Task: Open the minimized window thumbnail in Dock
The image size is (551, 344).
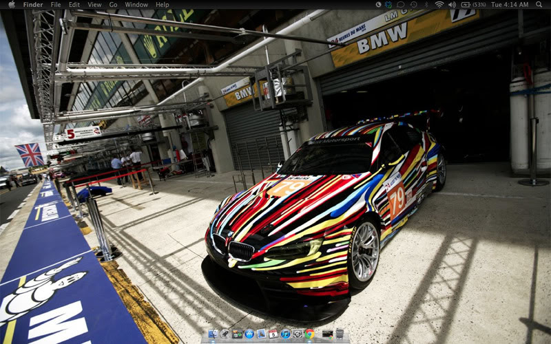Action: coord(327,334)
